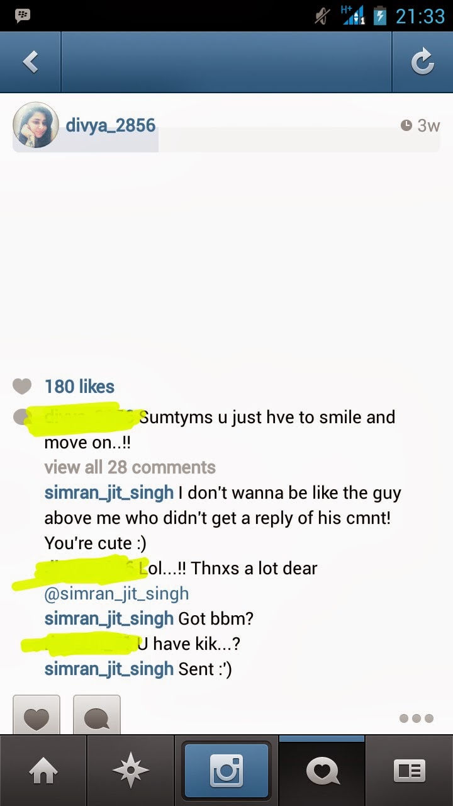Image resolution: width=453 pixels, height=806 pixels.
Task: Open the Explore star tab
Action: click(130, 771)
